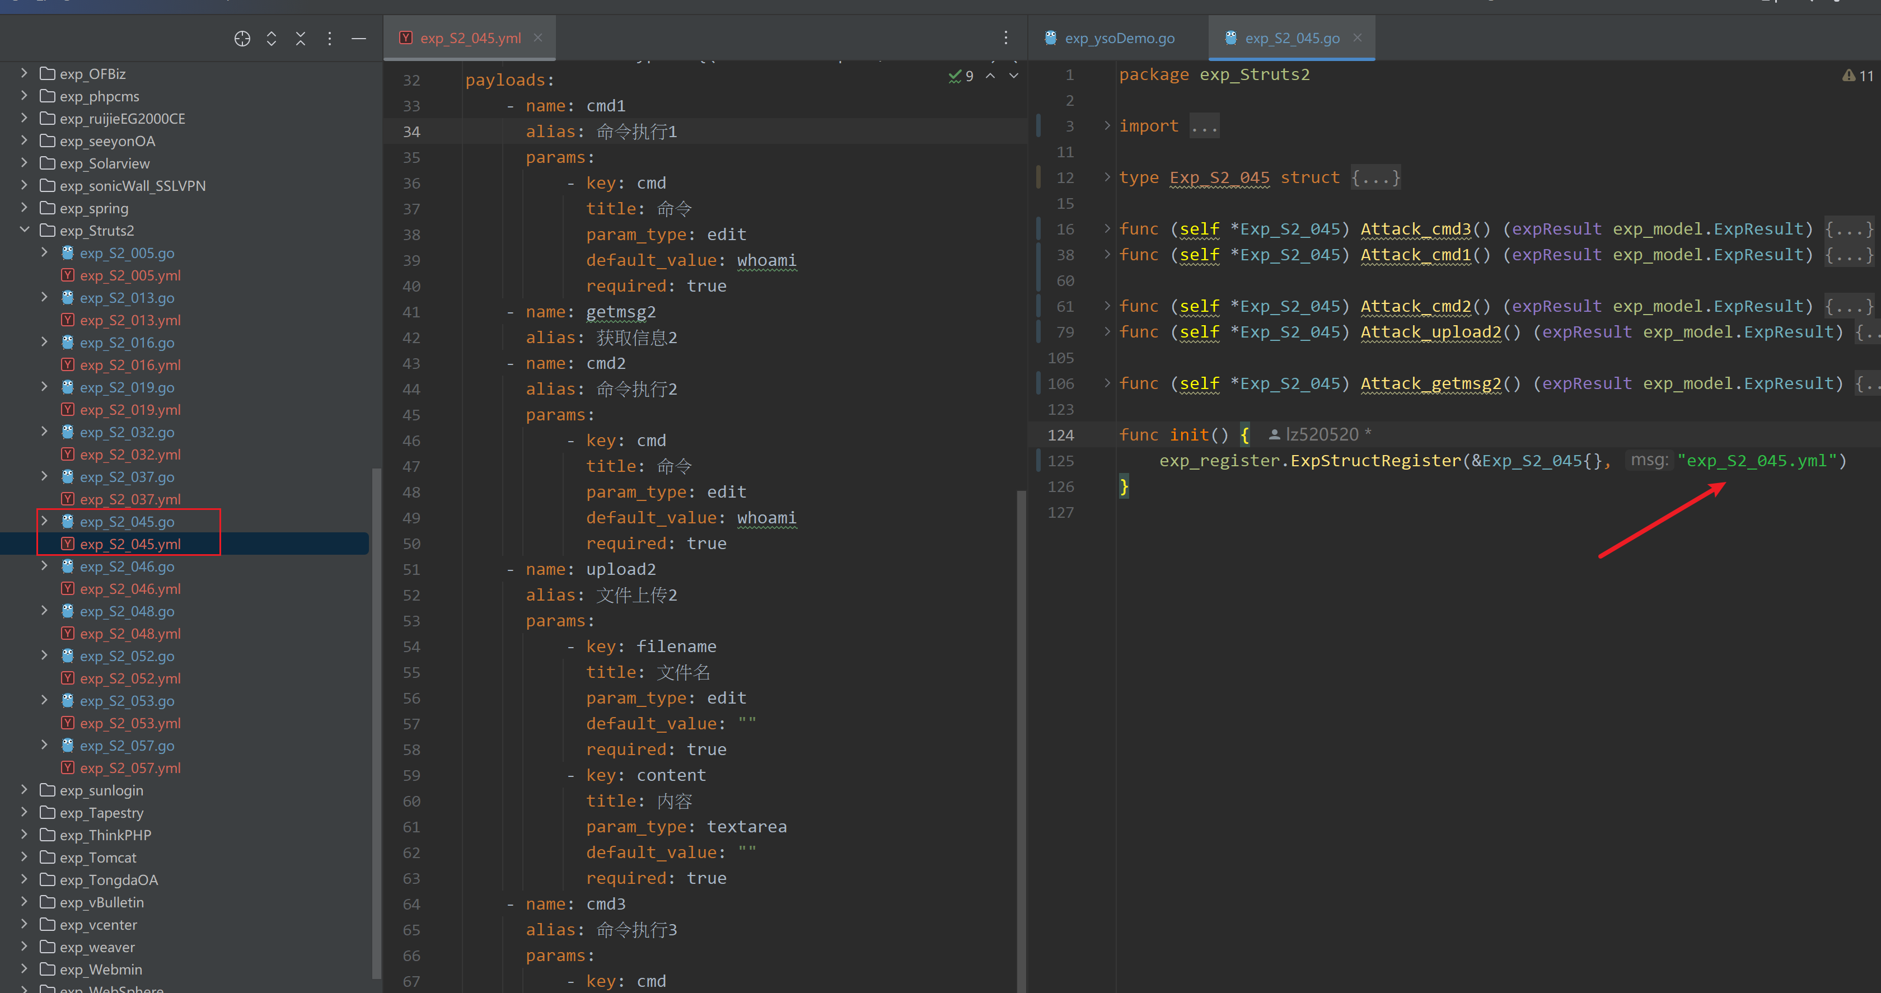Click the inspection checkmark 9 widget
Image resolution: width=1881 pixels, height=993 pixels.
(x=961, y=76)
